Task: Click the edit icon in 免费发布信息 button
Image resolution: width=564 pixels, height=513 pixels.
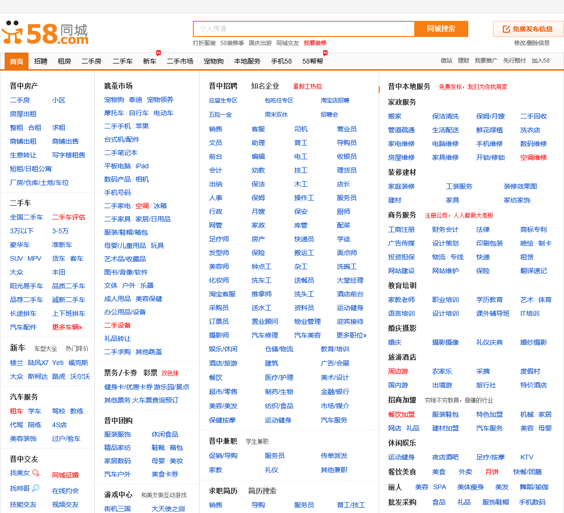Action: point(506,29)
